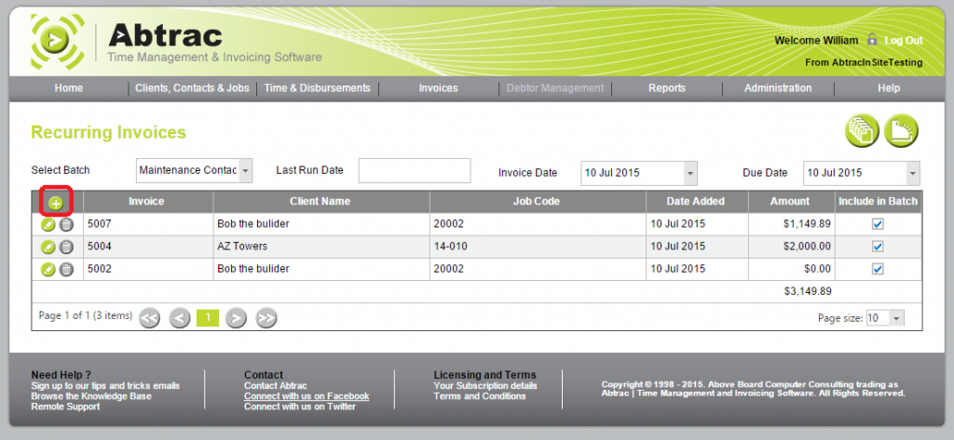Screen dimensions: 954x440
Task: Select job code 14-010 cell
Action: (x=538, y=247)
